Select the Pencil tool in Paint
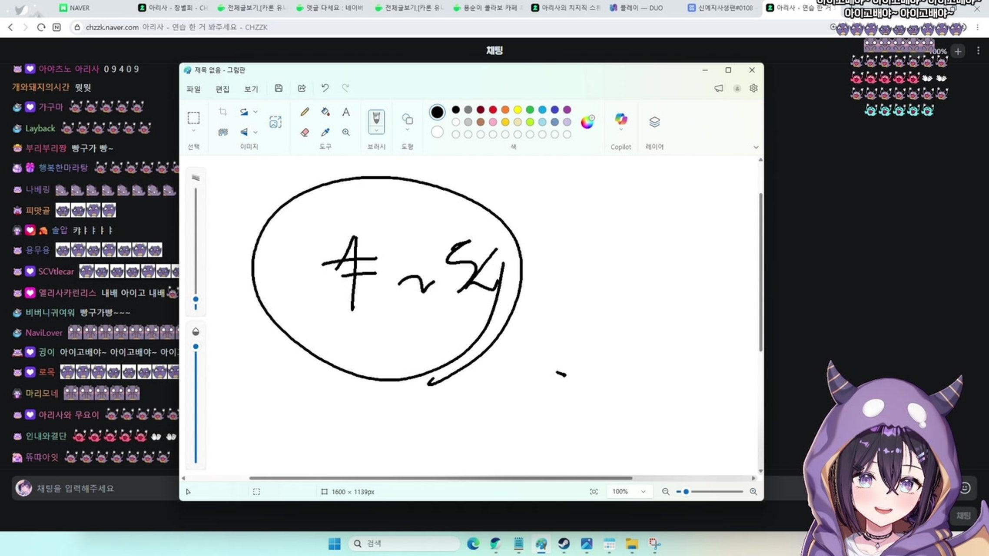 [x=305, y=112]
